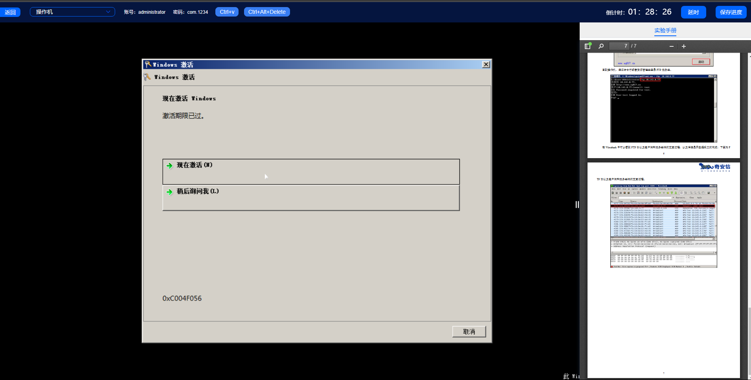Screen dimensions: 751x380
Task: Switch to the 实验手册 tab
Action: [x=665, y=31]
